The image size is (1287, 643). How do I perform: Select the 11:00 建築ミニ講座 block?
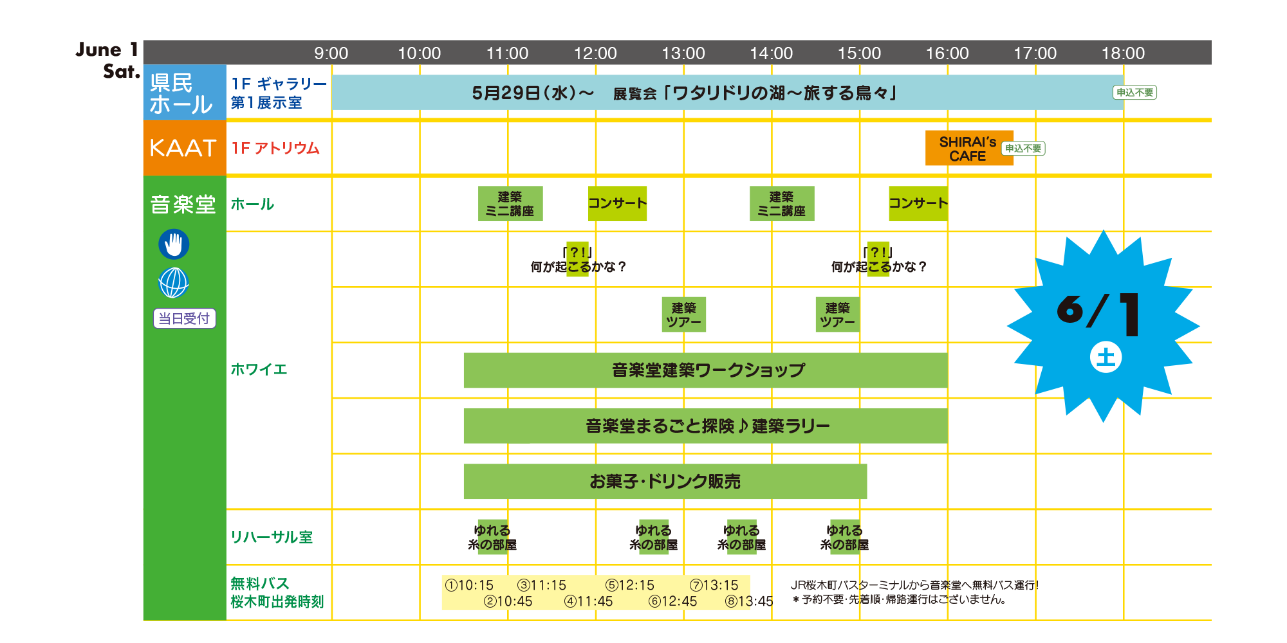(x=510, y=204)
